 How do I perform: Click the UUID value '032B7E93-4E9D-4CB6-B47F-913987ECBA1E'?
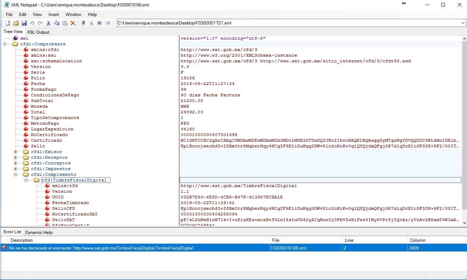point(232,197)
